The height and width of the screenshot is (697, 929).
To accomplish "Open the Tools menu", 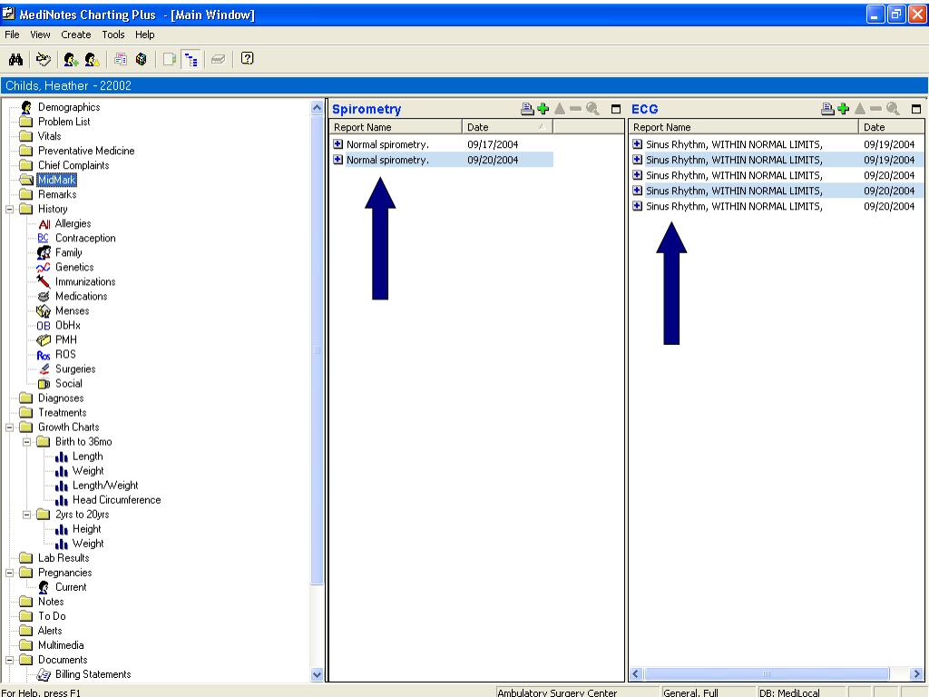I will pos(113,34).
